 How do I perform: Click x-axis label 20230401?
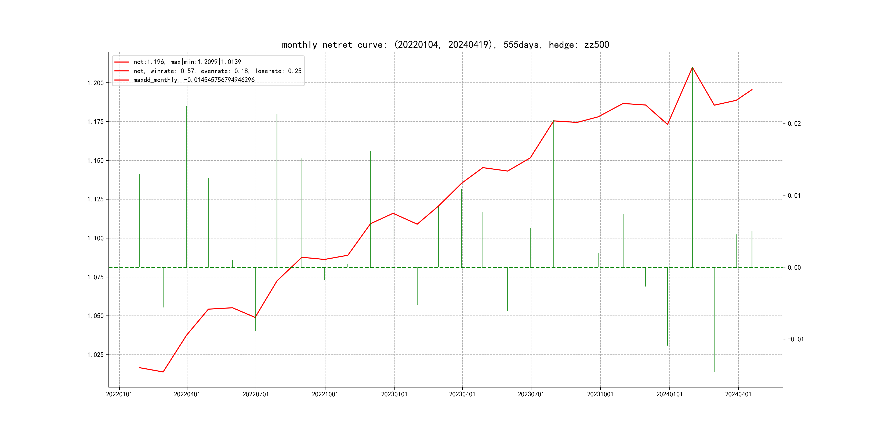[462, 394]
